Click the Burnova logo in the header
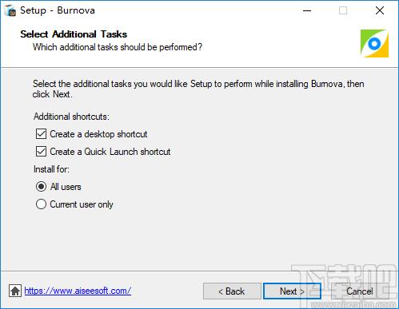 374,43
